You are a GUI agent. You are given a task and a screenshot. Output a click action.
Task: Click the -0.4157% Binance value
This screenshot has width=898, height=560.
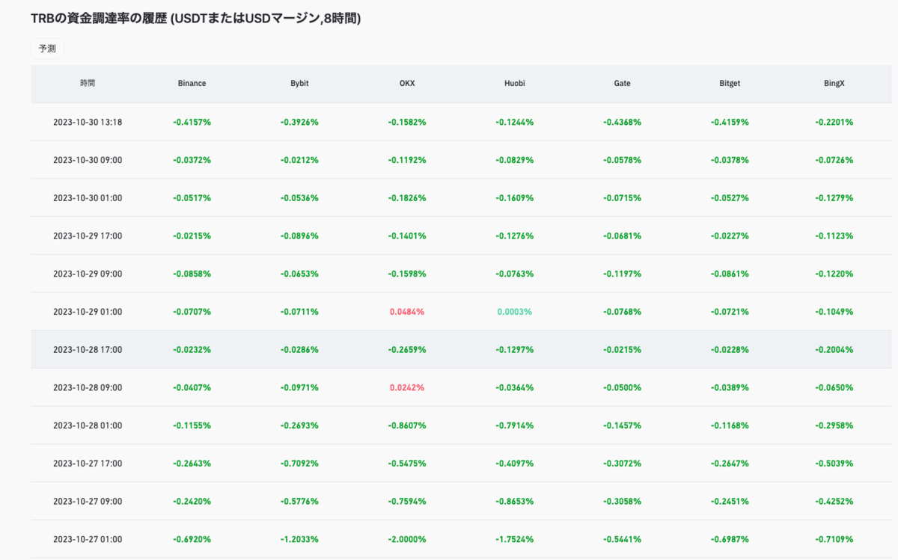(x=192, y=122)
